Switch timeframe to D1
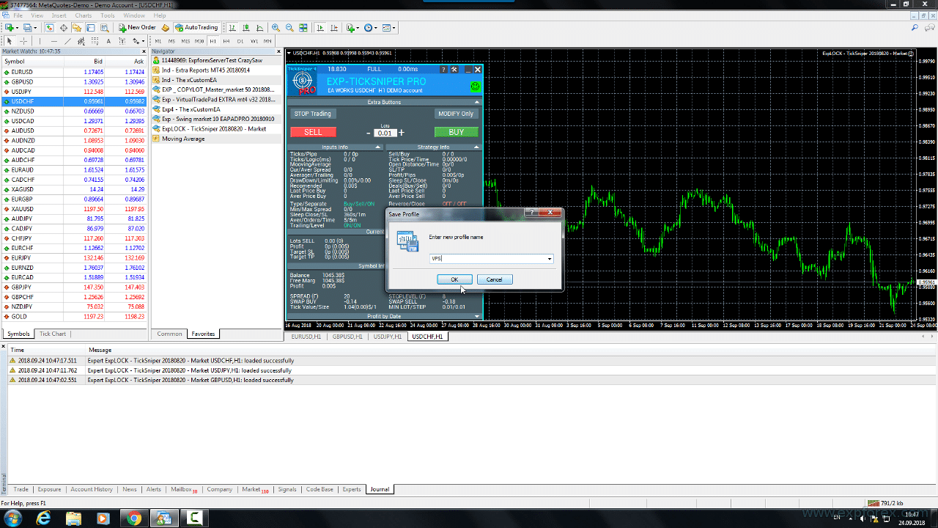The height and width of the screenshot is (528, 938). click(240, 41)
